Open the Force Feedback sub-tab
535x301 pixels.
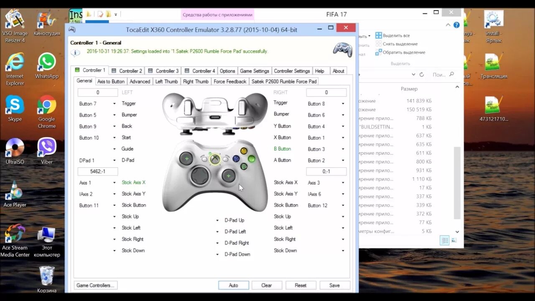pyautogui.click(x=230, y=81)
